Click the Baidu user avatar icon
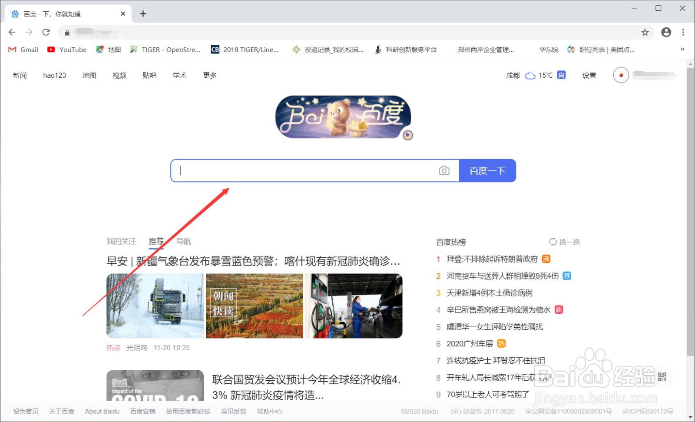This screenshot has width=695, height=422. tap(621, 75)
